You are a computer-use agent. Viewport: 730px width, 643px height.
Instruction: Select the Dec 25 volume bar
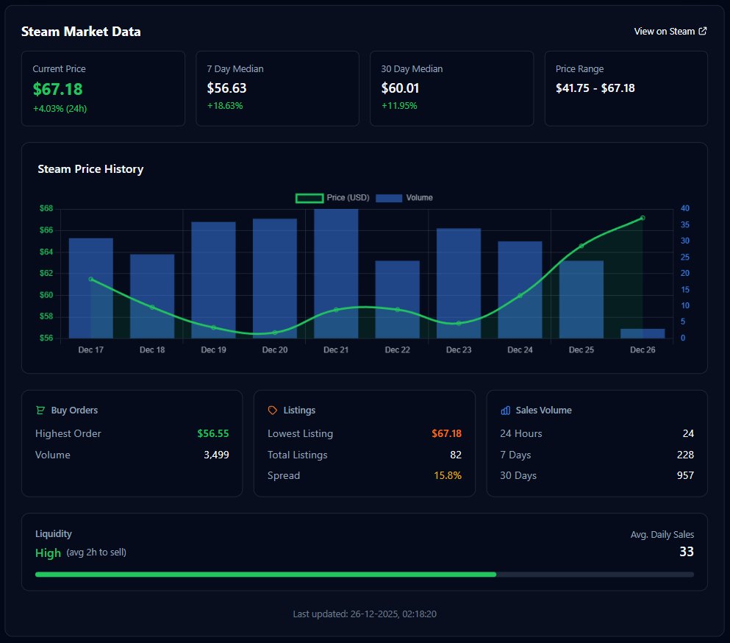582,299
